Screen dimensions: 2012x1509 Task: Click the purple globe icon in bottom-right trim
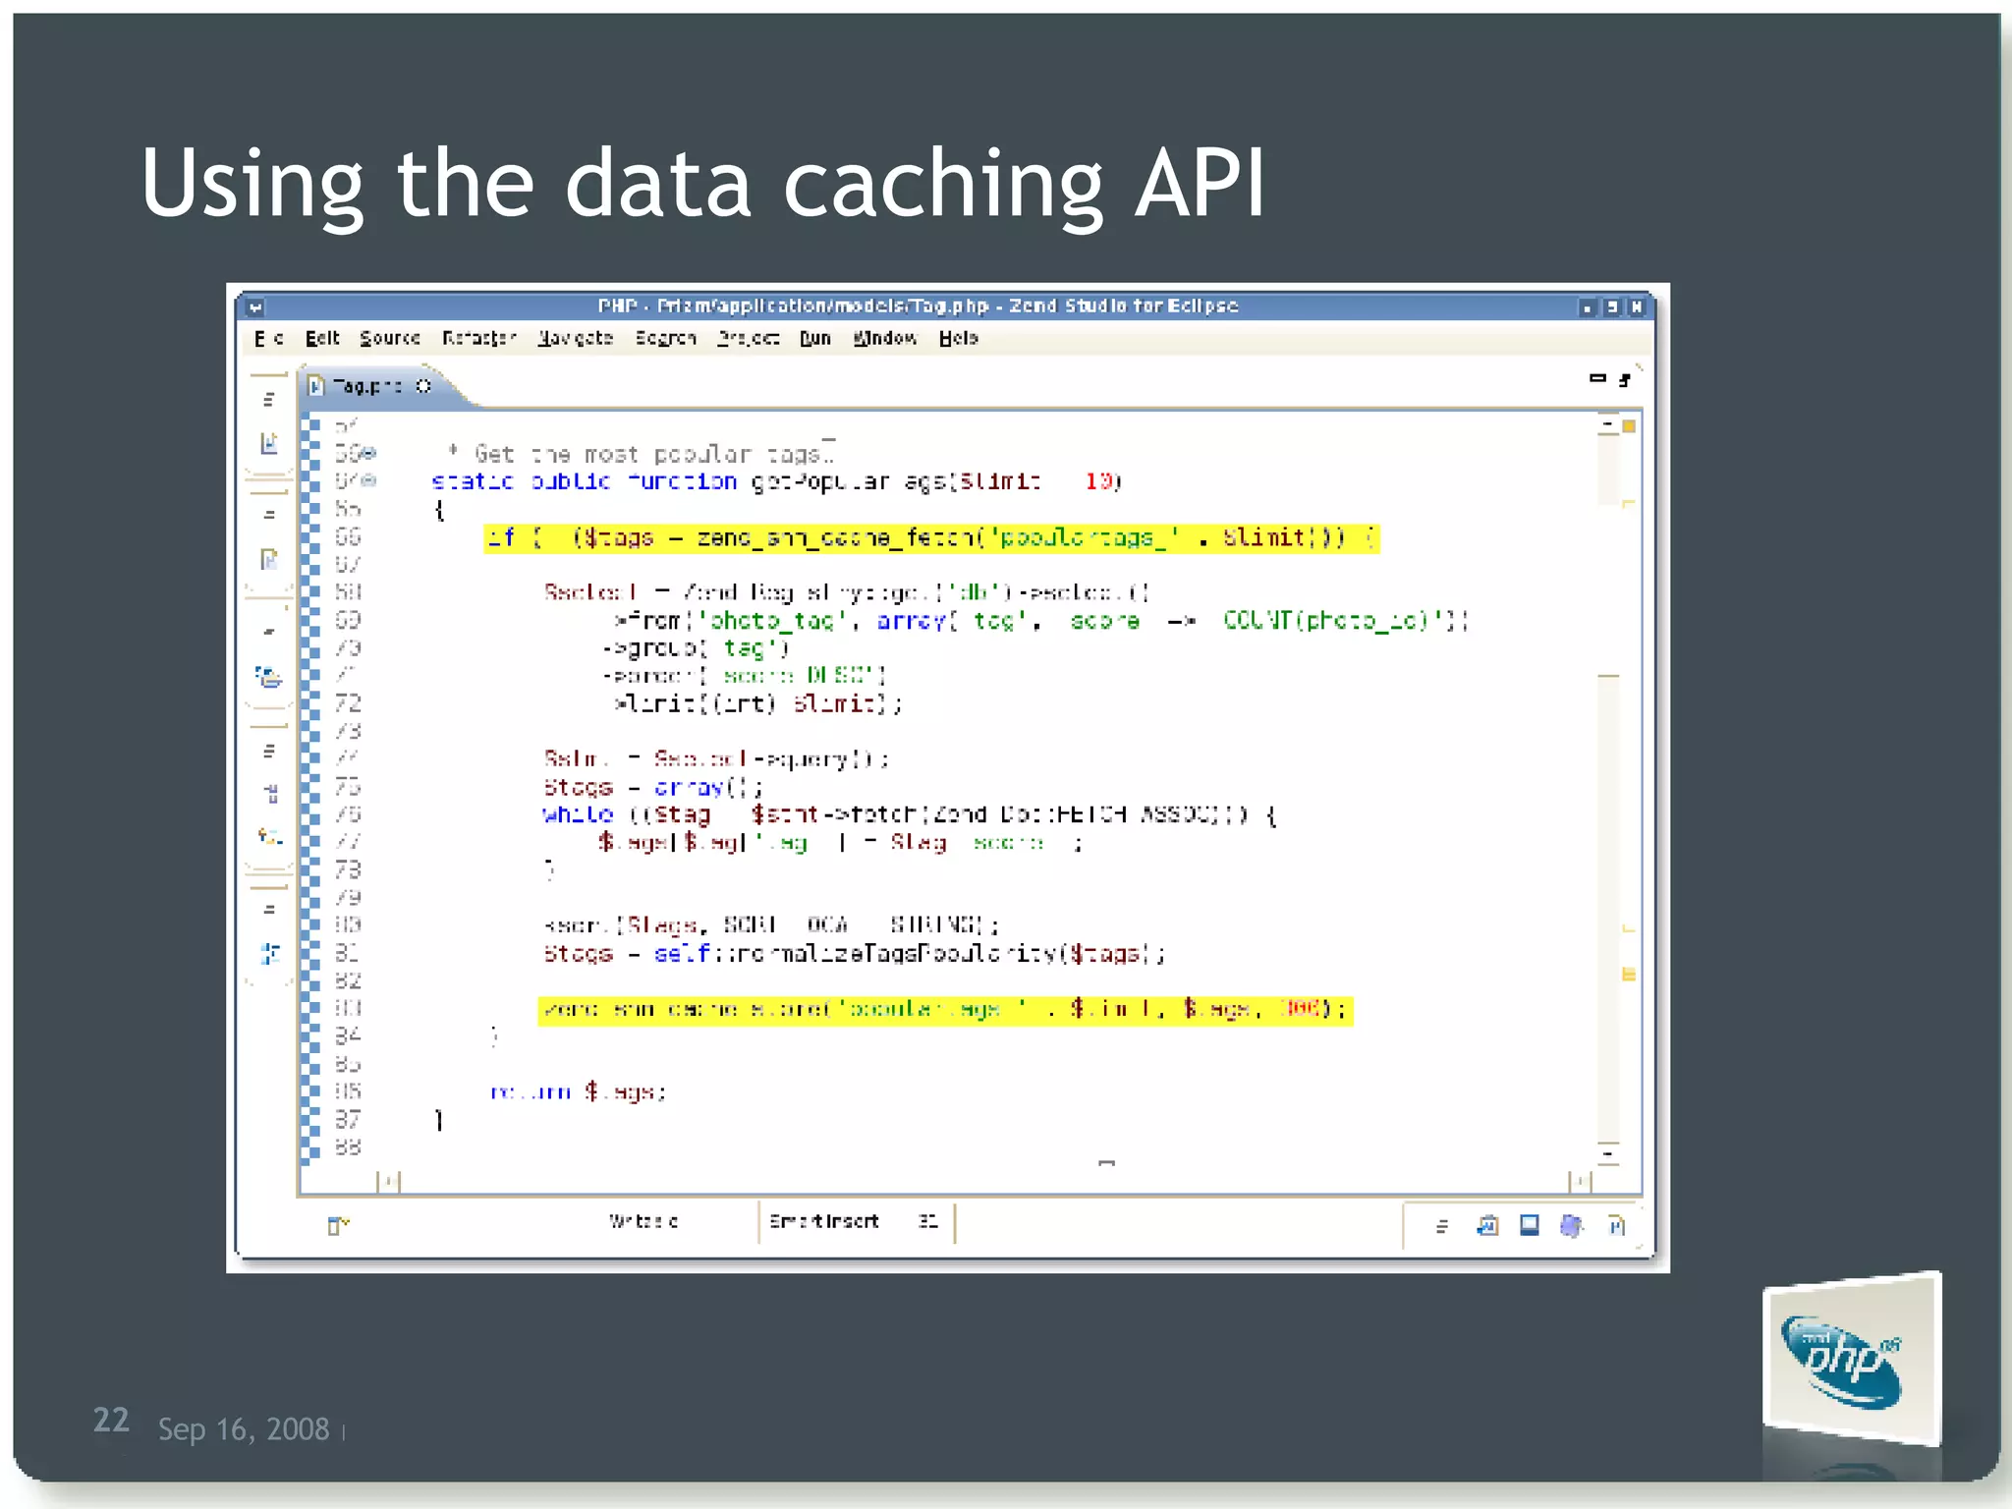1572,1226
